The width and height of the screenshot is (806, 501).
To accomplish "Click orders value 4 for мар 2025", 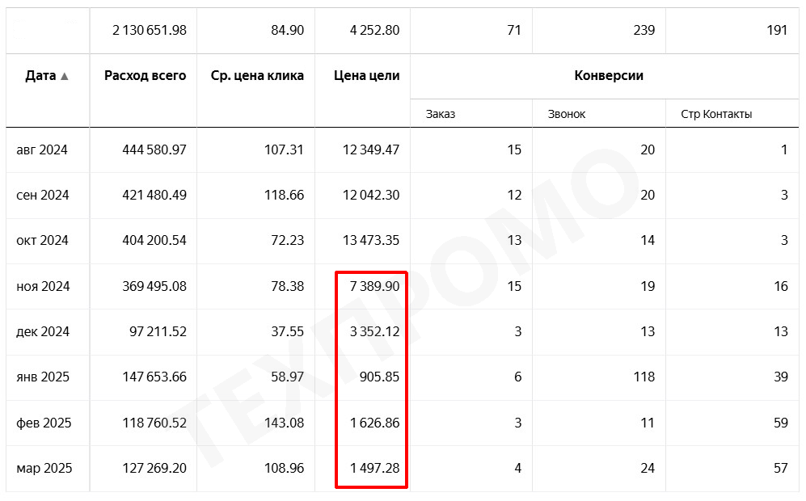I will pyautogui.click(x=517, y=468).
